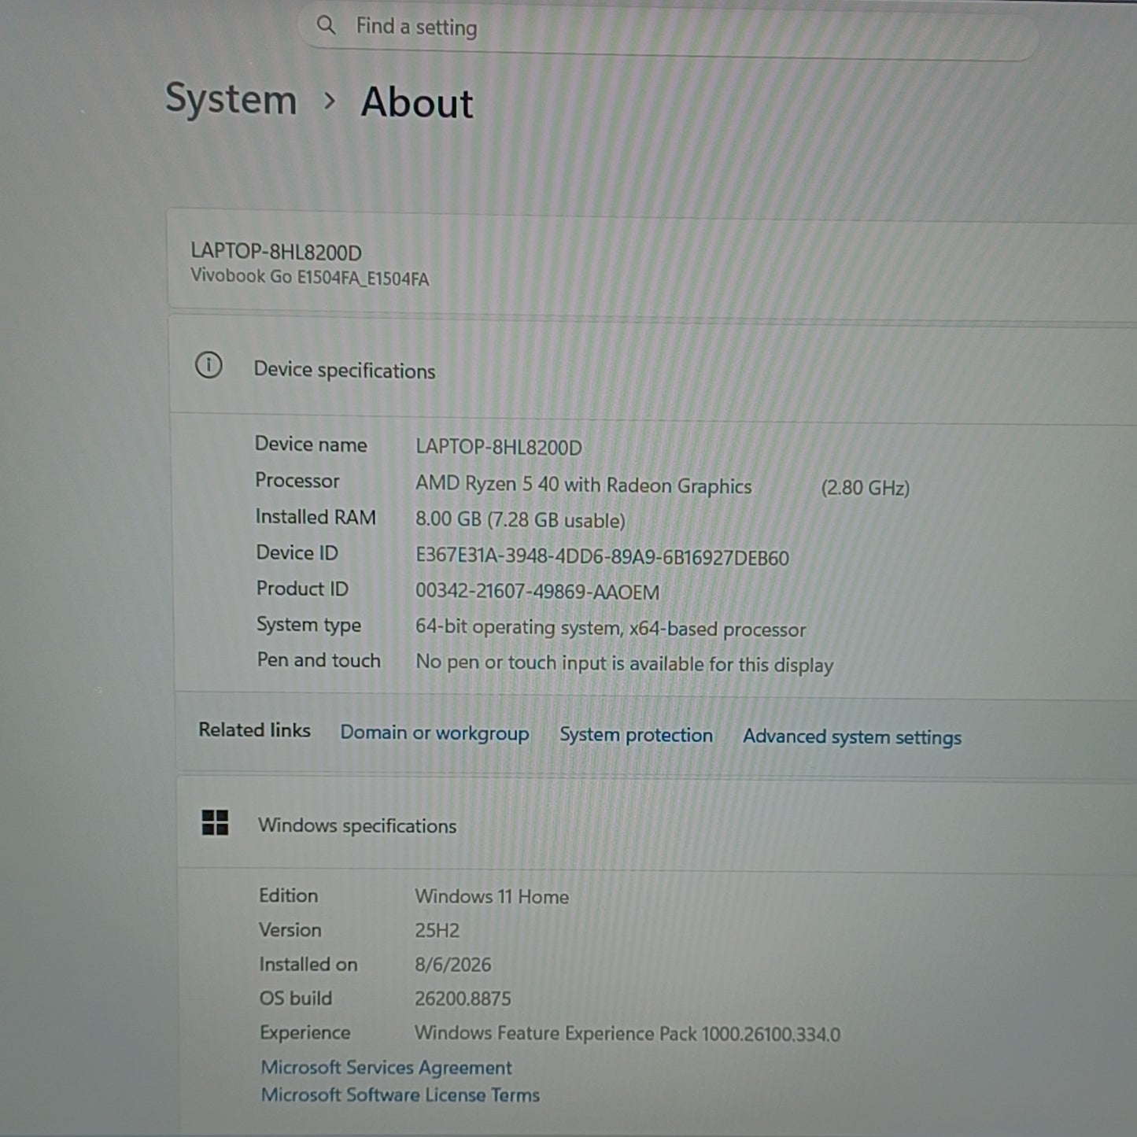Screen dimensions: 1137x1137
Task: Go back to System breadcrumb
Action: click(231, 100)
